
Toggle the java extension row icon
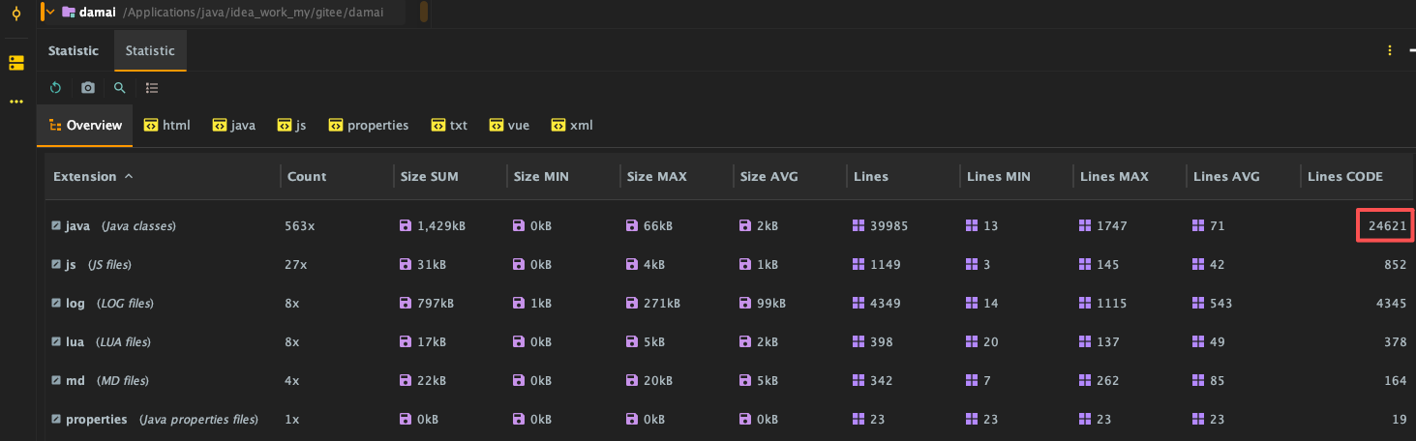56,226
